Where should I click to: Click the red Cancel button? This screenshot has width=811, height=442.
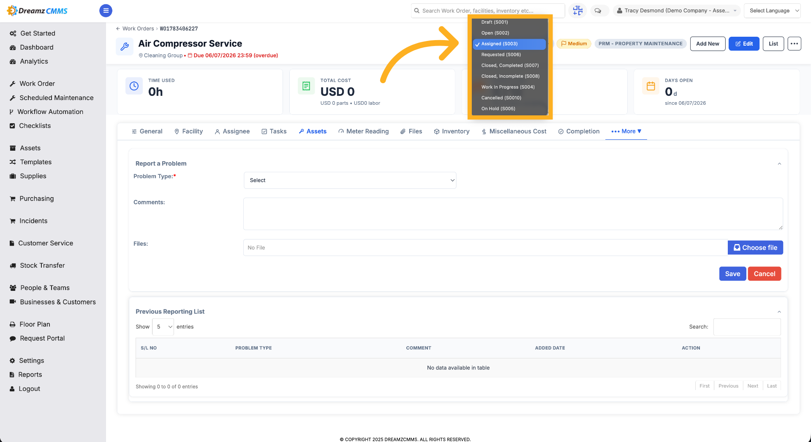[764, 274]
